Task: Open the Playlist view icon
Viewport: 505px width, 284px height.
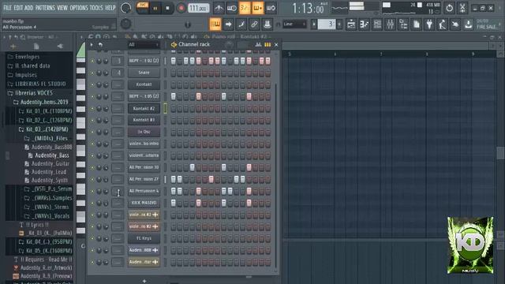Action: [351, 24]
